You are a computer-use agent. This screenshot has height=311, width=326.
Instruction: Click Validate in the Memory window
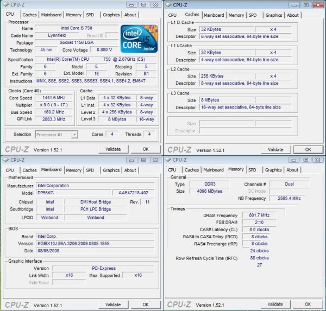275,304
